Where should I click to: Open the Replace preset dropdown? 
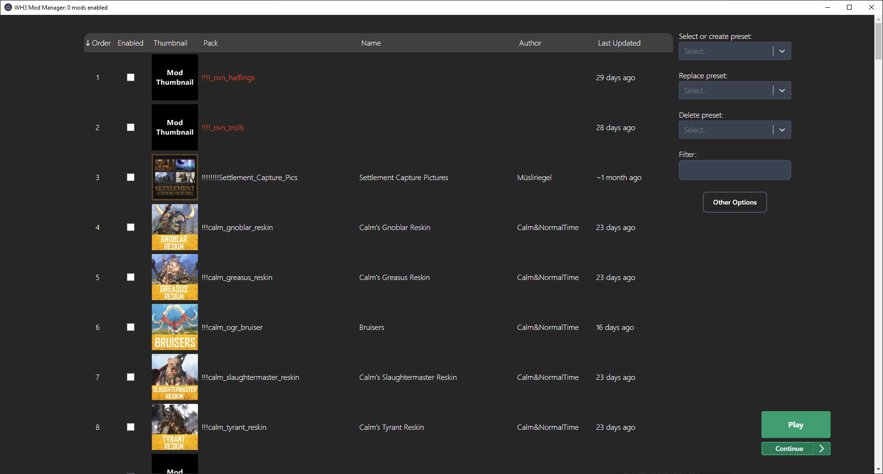click(x=735, y=90)
